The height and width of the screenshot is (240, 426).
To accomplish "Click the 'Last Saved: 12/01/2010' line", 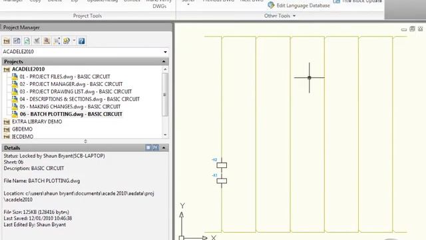I will [38, 218].
